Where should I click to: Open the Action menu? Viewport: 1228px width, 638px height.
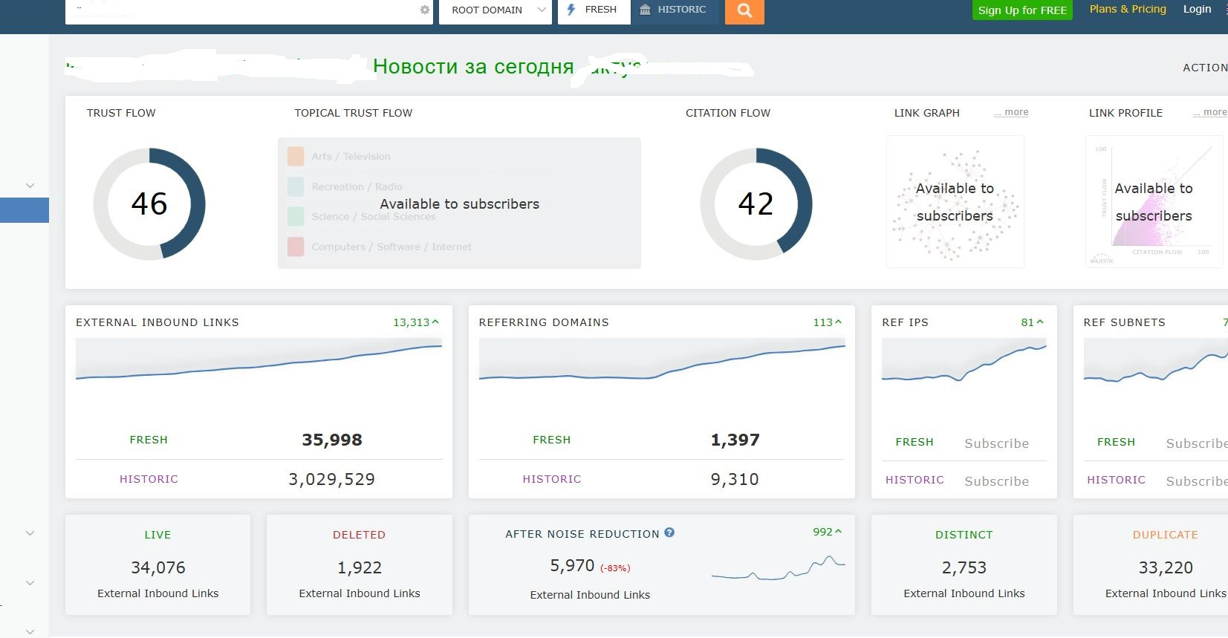(1205, 68)
